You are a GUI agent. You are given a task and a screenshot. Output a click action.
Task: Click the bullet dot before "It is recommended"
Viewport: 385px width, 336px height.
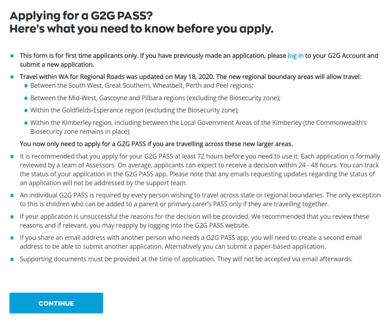point(12,157)
